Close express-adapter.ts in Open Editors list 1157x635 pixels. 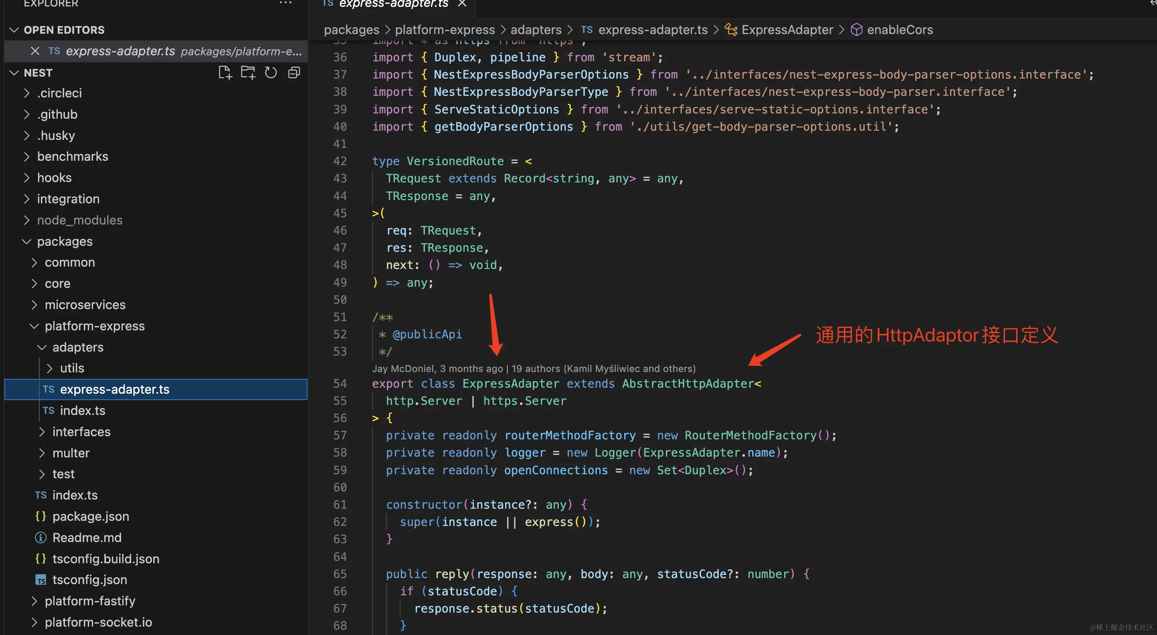[35, 51]
